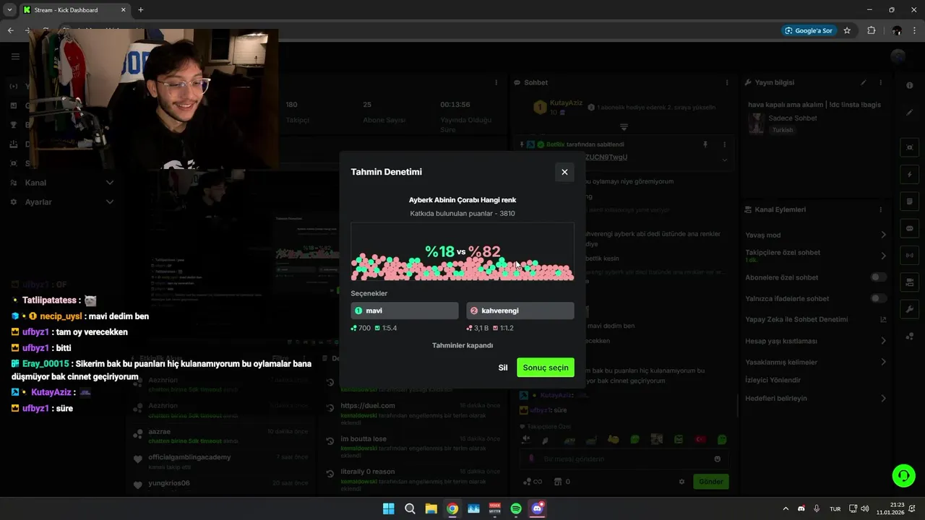Click the shop icon below chat input
The height and width of the screenshot is (520, 925).
tap(557, 482)
